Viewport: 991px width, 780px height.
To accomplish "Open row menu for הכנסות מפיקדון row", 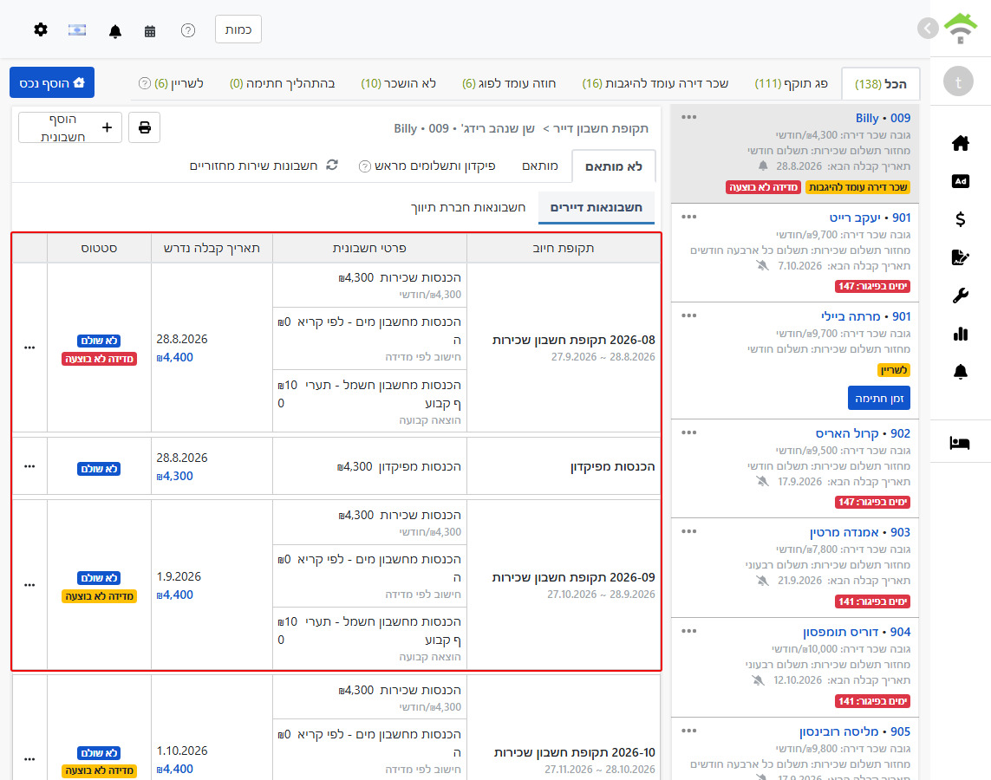I will pyautogui.click(x=29, y=466).
